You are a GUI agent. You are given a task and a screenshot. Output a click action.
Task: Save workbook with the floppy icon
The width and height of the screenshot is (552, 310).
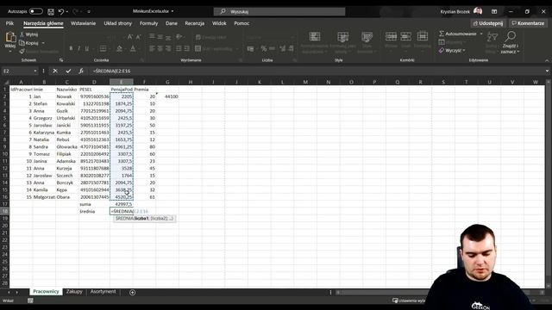(x=51, y=11)
